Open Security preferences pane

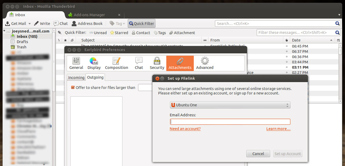(157, 63)
